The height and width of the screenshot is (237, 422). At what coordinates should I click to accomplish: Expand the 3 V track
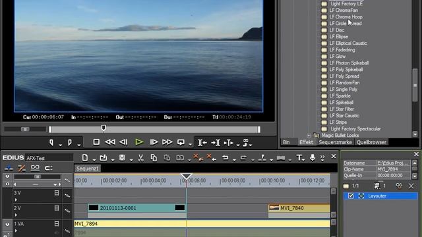tap(16, 199)
